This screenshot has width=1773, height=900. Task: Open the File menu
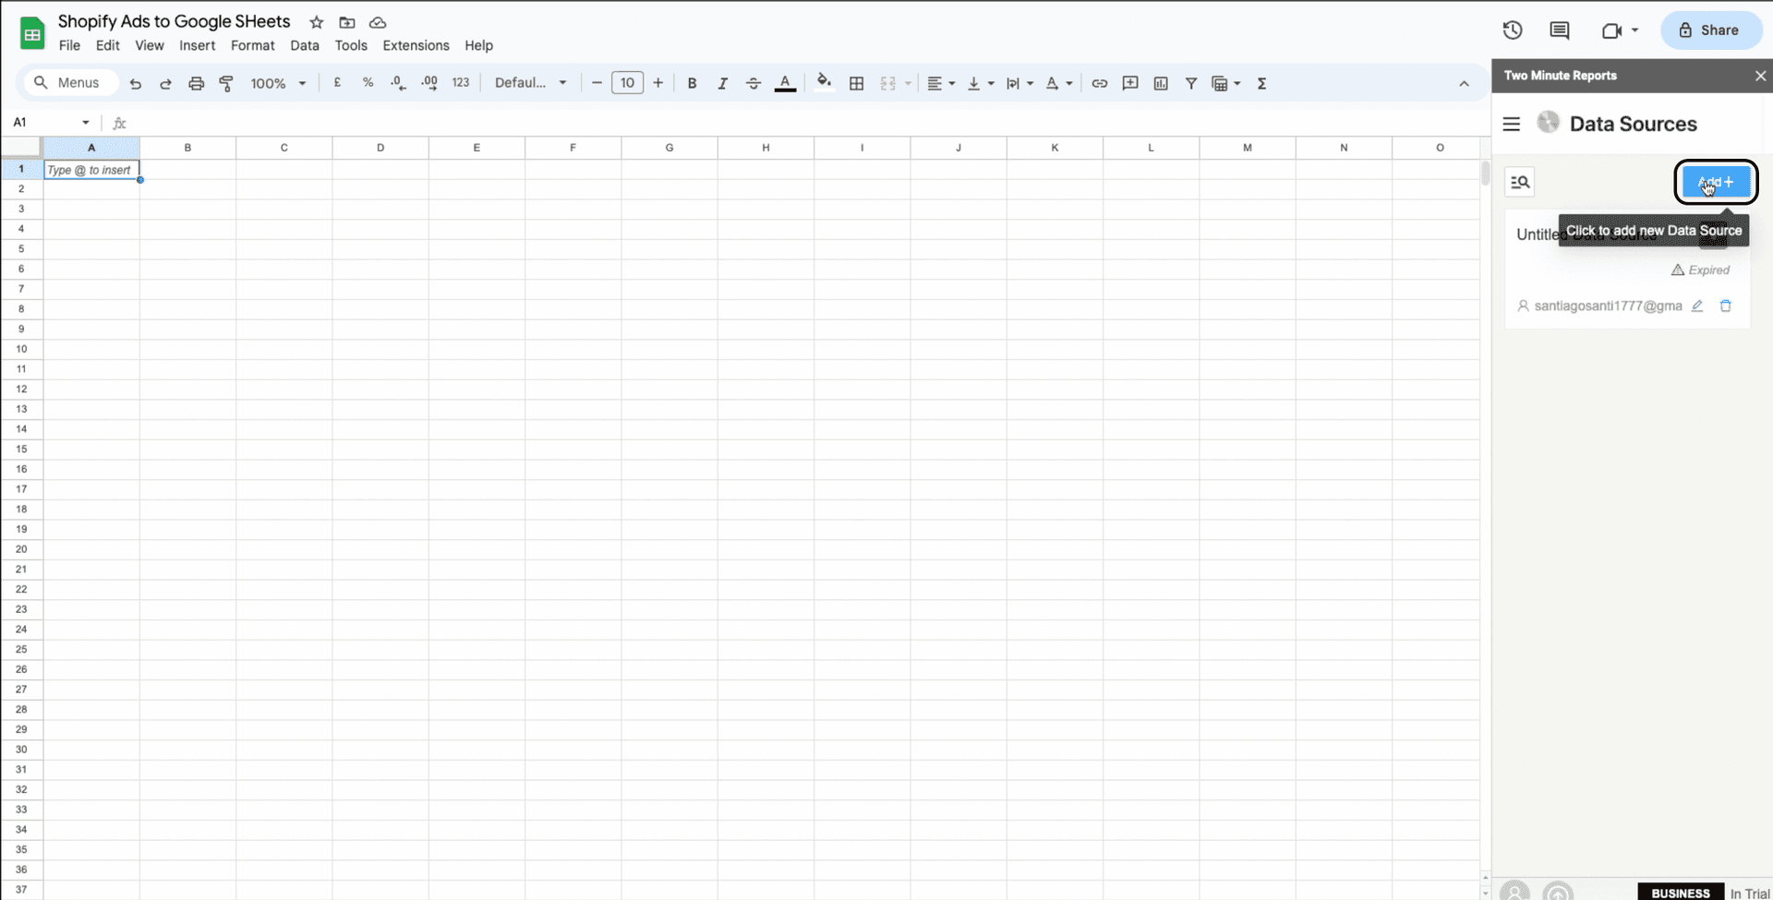point(69,45)
